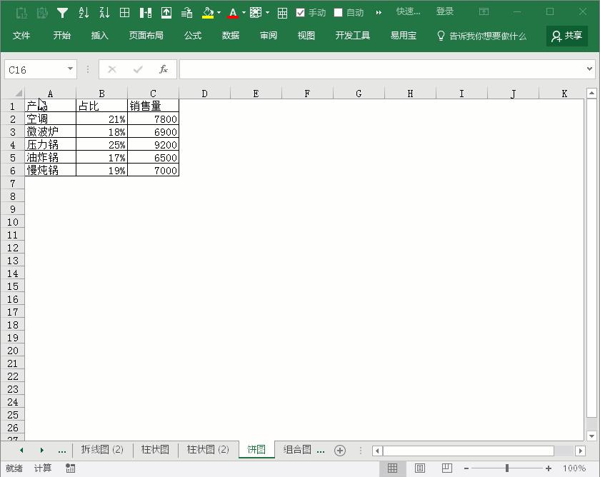Apply borders using the Borders icon
Screen dimensions: 600x477
(x=124, y=11)
